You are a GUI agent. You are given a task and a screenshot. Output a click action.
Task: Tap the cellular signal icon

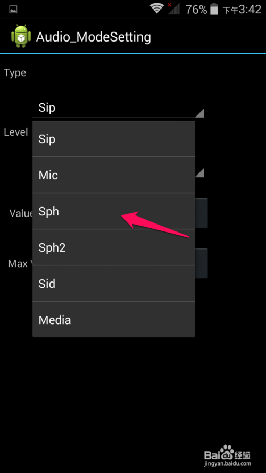pyautogui.click(x=173, y=9)
